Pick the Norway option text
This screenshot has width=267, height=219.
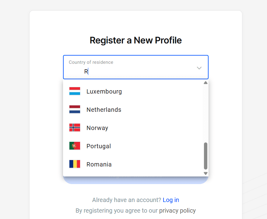[x=97, y=128]
